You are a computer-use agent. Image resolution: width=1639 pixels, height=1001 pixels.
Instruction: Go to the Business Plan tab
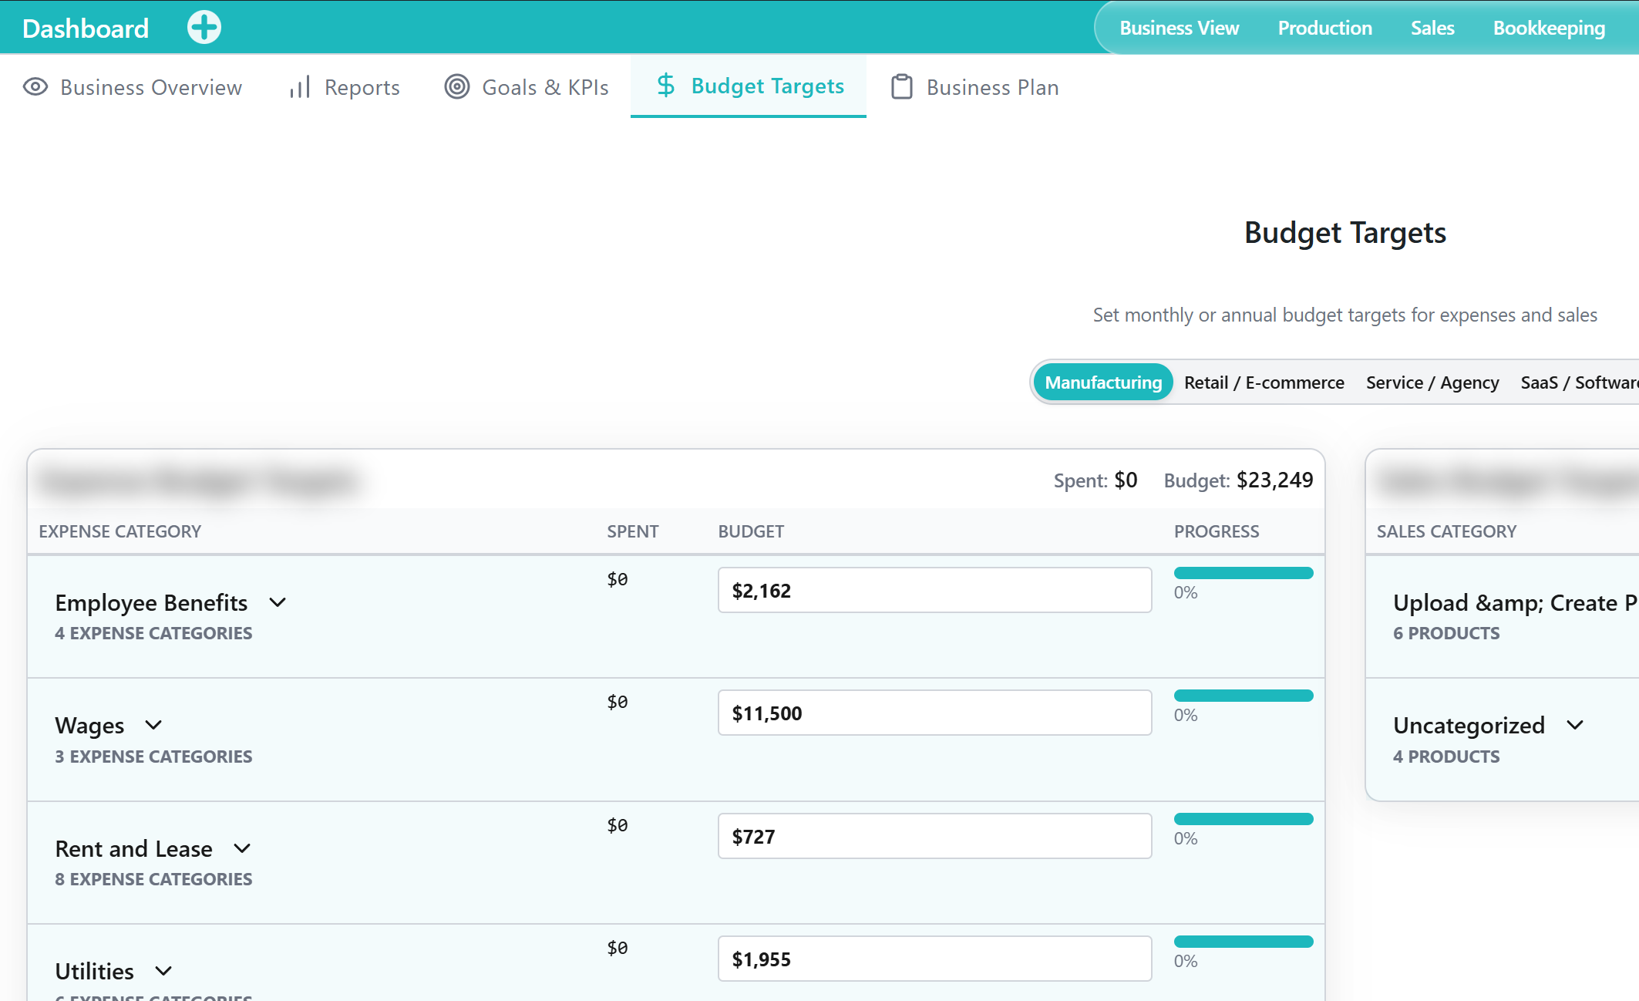click(974, 87)
